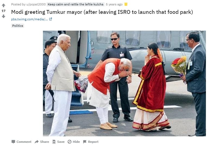The width and height of the screenshot is (210, 145).
Task: Click the Comment button label
Action: [24, 142]
